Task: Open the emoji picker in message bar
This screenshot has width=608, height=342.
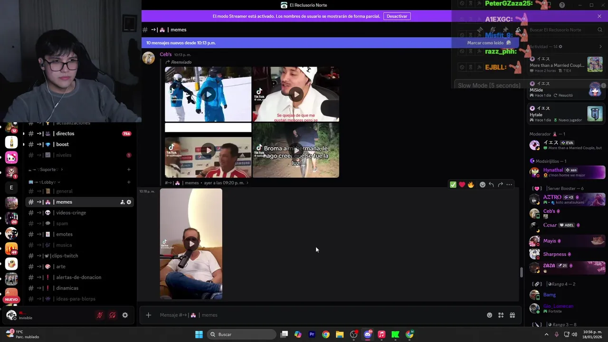Action: click(x=489, y=315)
